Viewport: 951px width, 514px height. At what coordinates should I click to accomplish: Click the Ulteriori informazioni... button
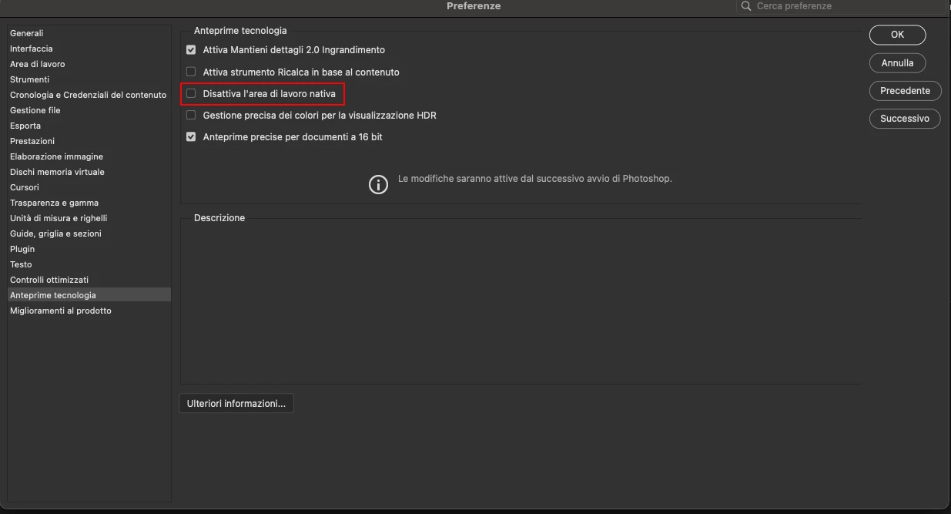click(x=236, y=403)
